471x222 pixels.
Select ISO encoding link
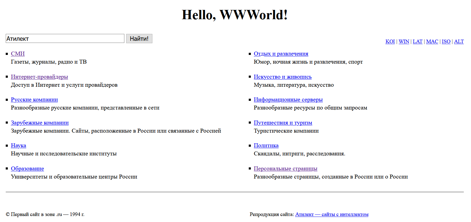point(446,42)
